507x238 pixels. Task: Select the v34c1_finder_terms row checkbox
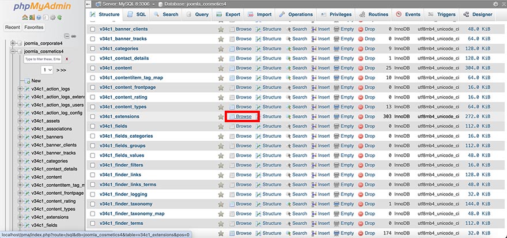[x=92, y=223]
